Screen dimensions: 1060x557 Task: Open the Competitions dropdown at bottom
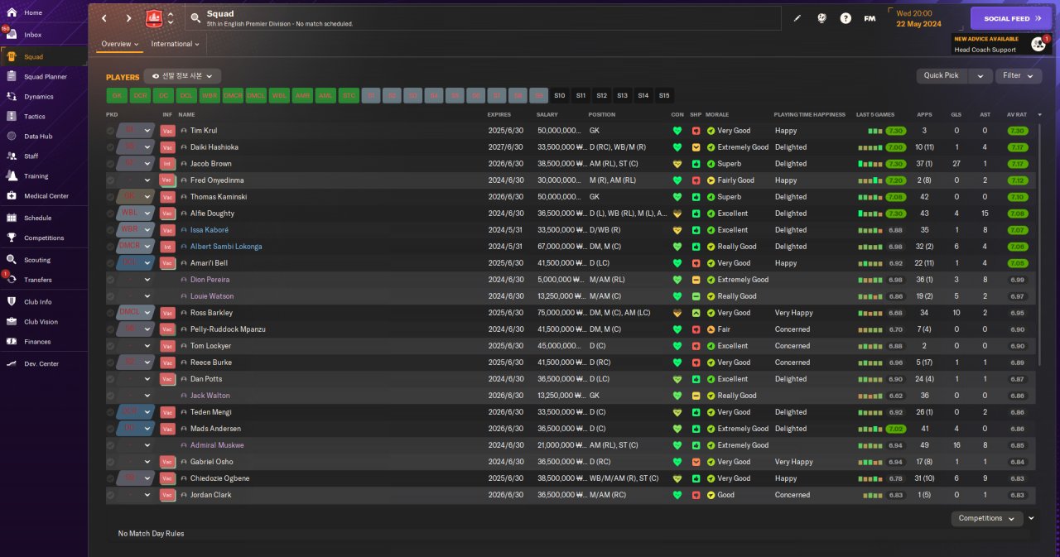pos(986,519)
